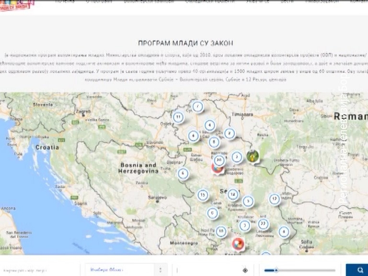Click the cluster marker numbered 15
Screen dimensions: 368x276
(203, 195)
